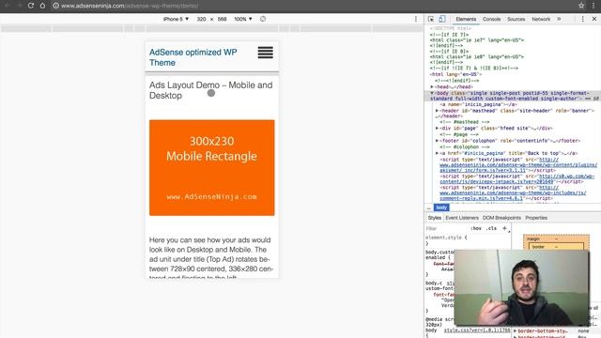Click the 300x230 Mobile Rectangle ad banner
Viewport: 601px width, 338px height.
211,167
